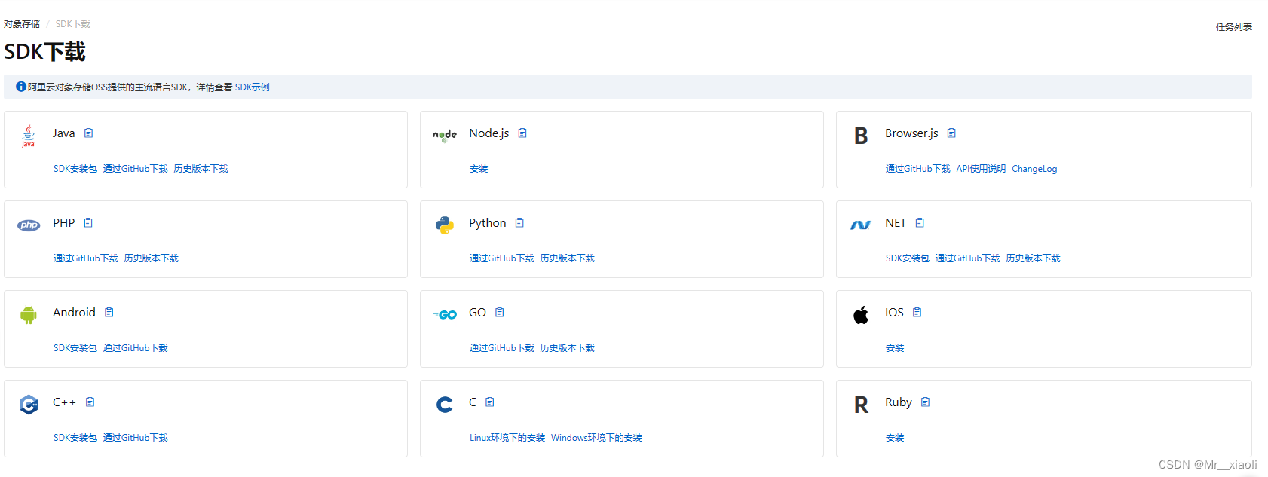Open Java 历史版本下载 link
The width and height of the screenshot is (1268, 477).
[201, 169]
